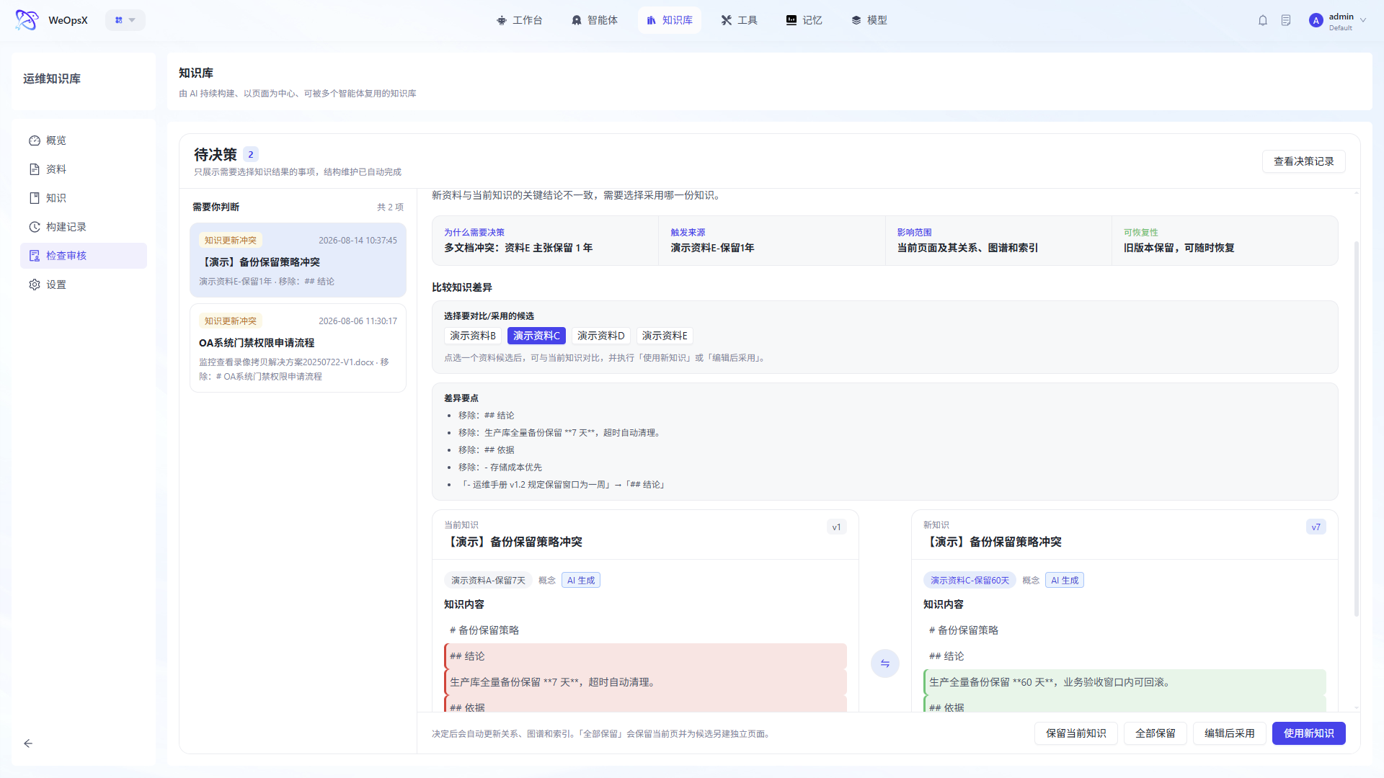The width and height of the screenshot is (1384, 778).
Task: Click the 知识 book icon
Action: point(35,198)
